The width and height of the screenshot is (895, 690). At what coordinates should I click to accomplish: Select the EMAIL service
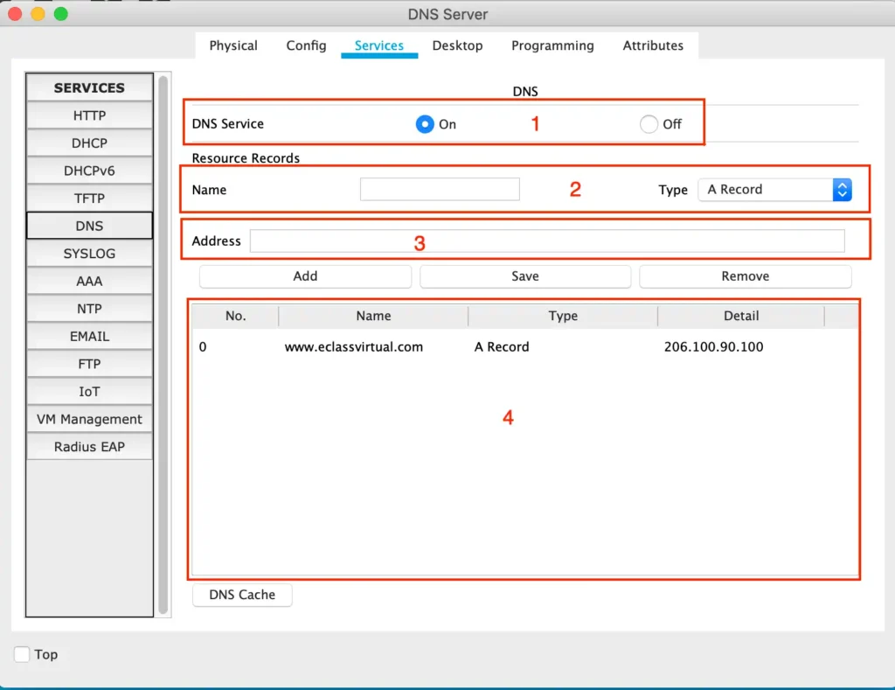pyautogui.click(x=90, y=337)
